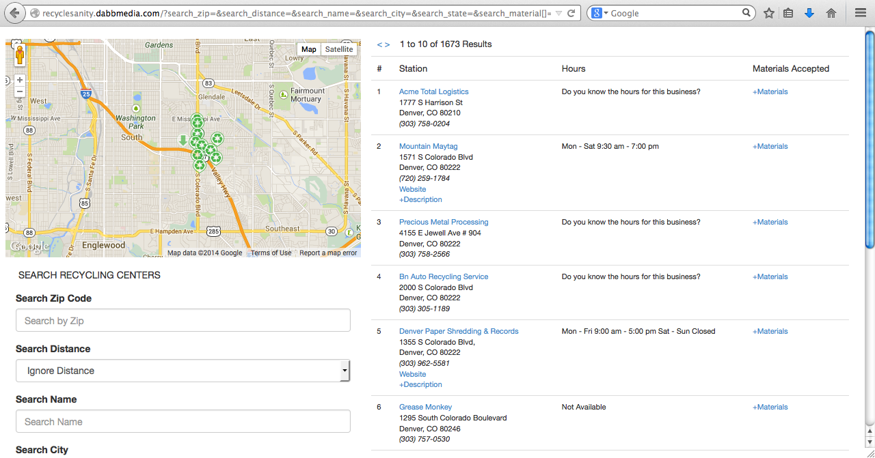Bookmark this page with the star icon
The height and width of the screenshot is (458, 875).
tap(769, 13)
